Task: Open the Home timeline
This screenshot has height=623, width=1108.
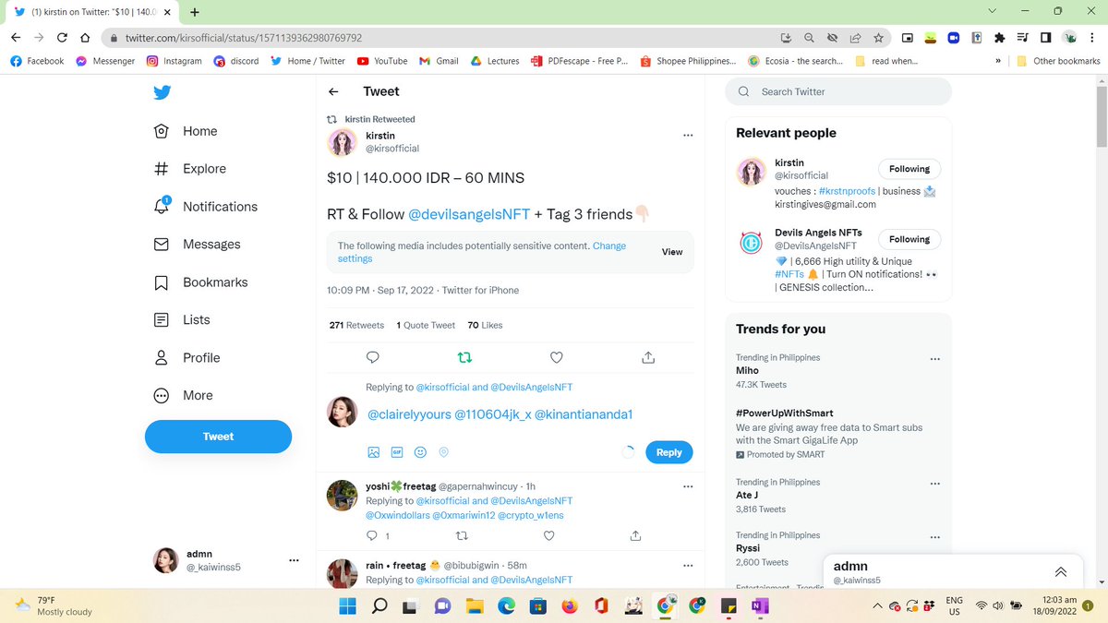Action: [186, 131]
